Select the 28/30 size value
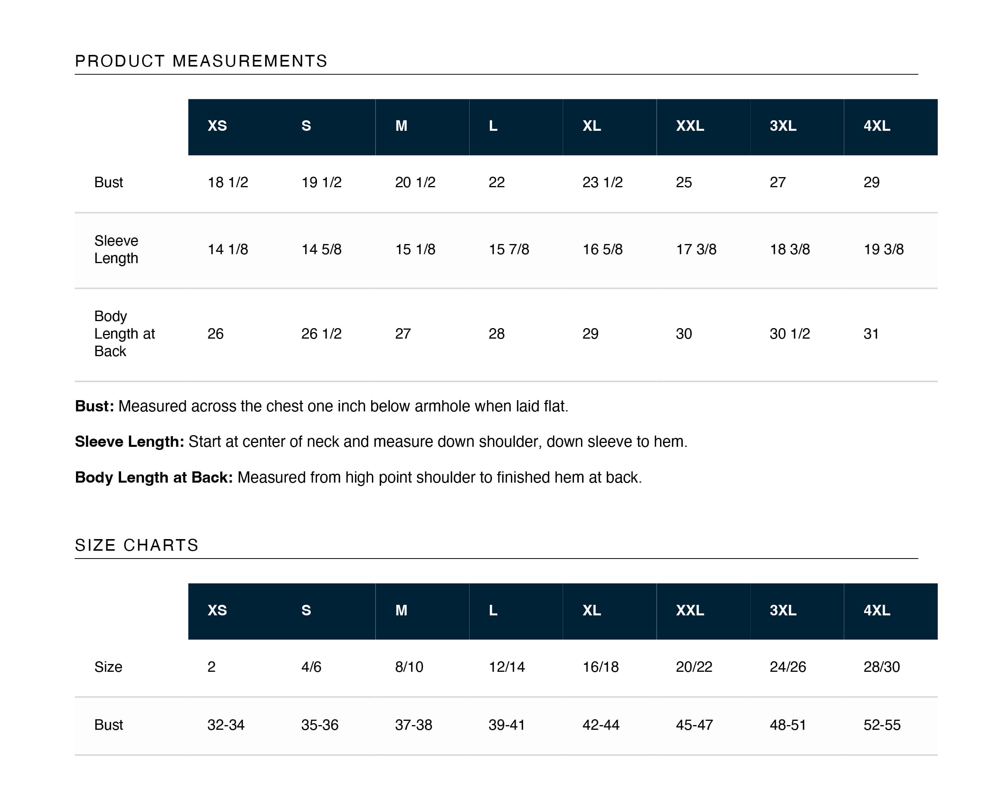 pos(881,667)
